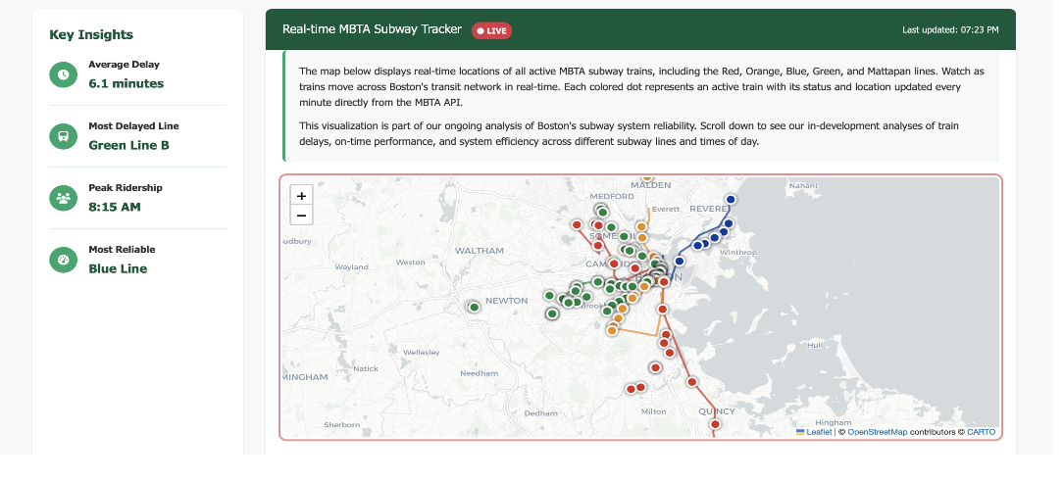Click the people icon beside Peak Ridership
1063x482 pixels.
click(63, 198)
